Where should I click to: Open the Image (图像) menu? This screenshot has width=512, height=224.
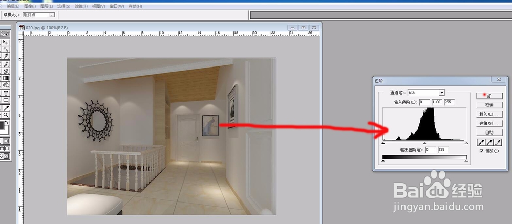pyautogui.click(x=30, y=6)
